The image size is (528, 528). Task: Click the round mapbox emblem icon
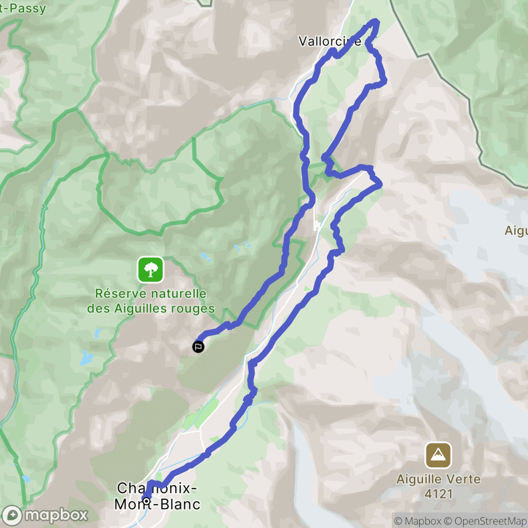coord(12,516)
